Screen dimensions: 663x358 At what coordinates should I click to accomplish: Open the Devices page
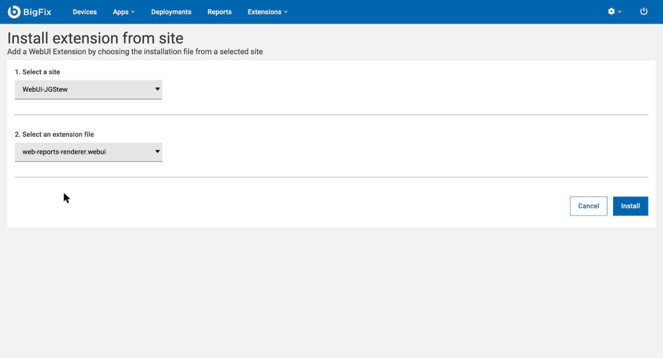point(84,12)
